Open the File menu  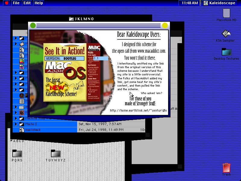point(16,3)
